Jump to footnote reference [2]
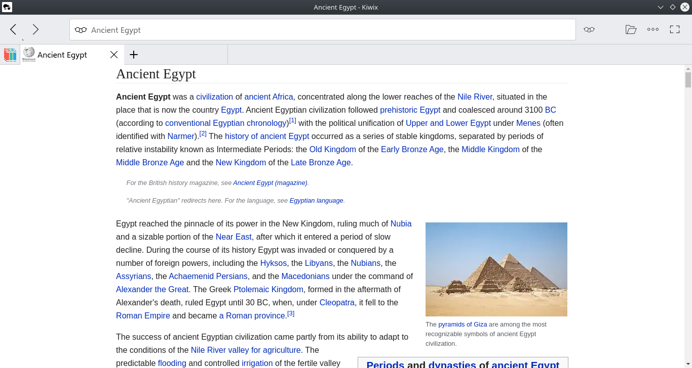This screenshot has width=692, height=368. (203, 133)
